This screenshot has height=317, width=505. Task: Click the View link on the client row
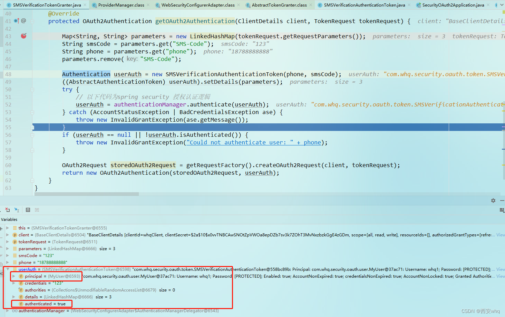[501, 235]
